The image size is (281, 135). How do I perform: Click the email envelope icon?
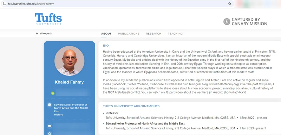[x=50, y=126]
